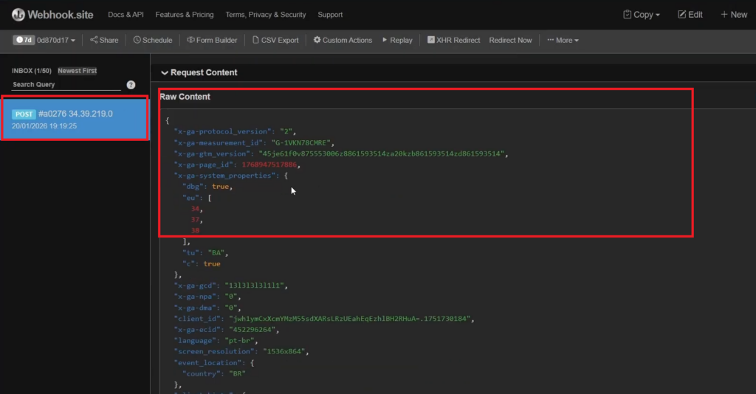Export requests via CSV Export
The height and width of the screenshot is (394, 756).
[x=275, y=40]
